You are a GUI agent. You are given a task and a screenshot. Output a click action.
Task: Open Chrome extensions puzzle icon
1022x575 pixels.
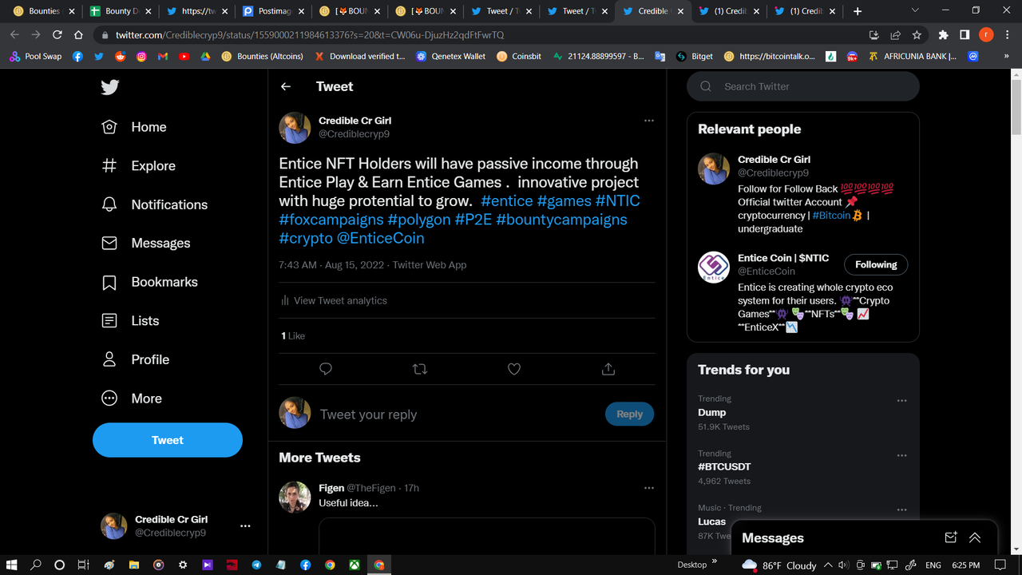943,35
